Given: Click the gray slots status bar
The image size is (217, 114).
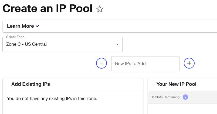Looking at the screenshot, I should (x=202, y=97).
